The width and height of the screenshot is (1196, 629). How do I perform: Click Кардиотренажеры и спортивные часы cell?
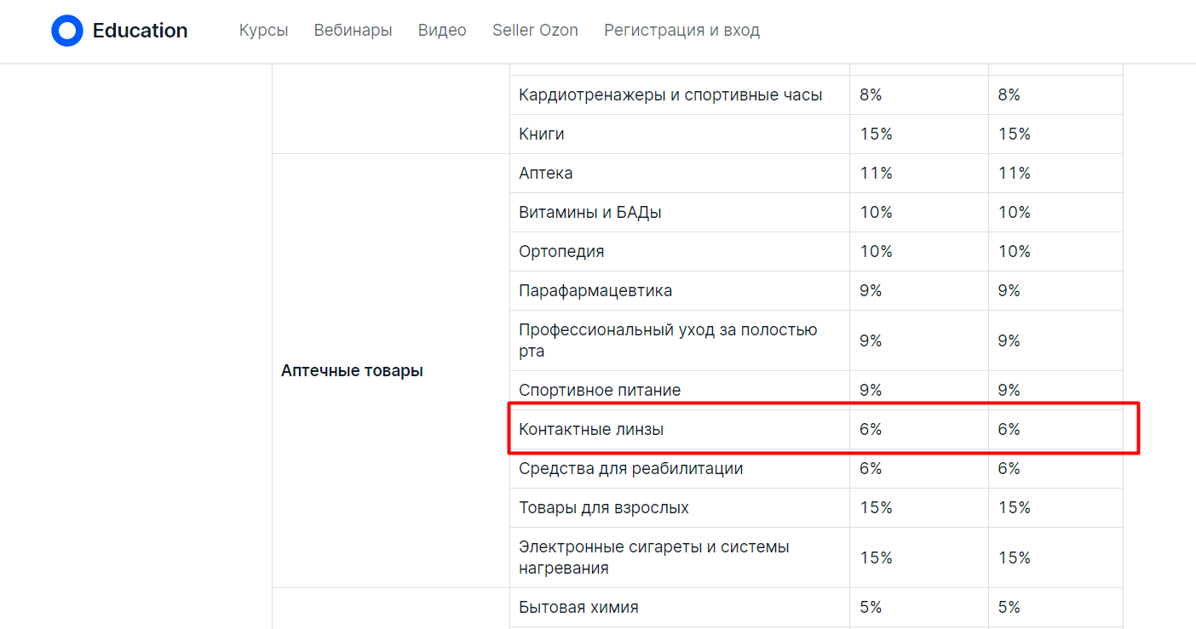670,95
